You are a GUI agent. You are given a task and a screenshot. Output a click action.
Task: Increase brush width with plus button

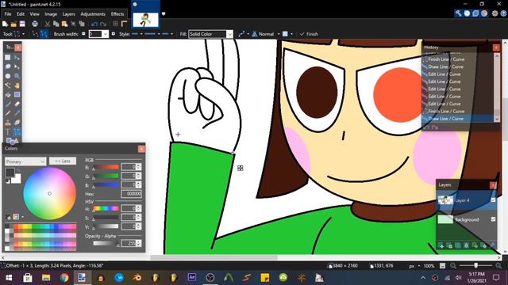click(113, 33)
